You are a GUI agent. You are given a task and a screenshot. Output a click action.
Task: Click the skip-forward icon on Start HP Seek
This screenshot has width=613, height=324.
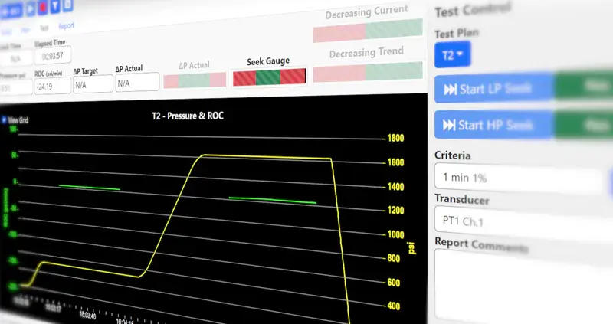point(449,125)
